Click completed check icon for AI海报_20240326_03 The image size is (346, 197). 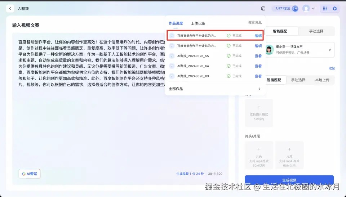229,76
